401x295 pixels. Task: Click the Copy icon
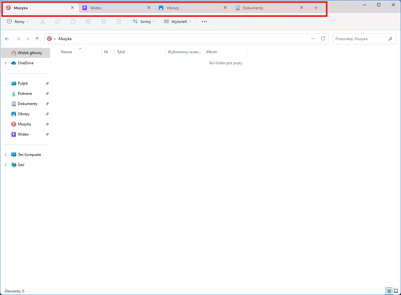coord(58,21)
